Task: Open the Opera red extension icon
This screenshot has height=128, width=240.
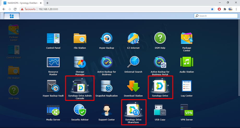Action: pos(219,9)
